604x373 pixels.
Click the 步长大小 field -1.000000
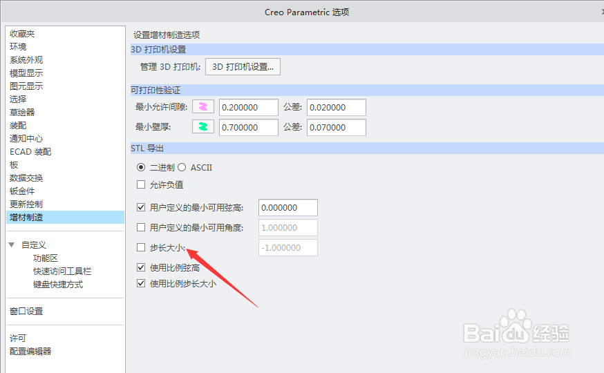tap(288, 247)
